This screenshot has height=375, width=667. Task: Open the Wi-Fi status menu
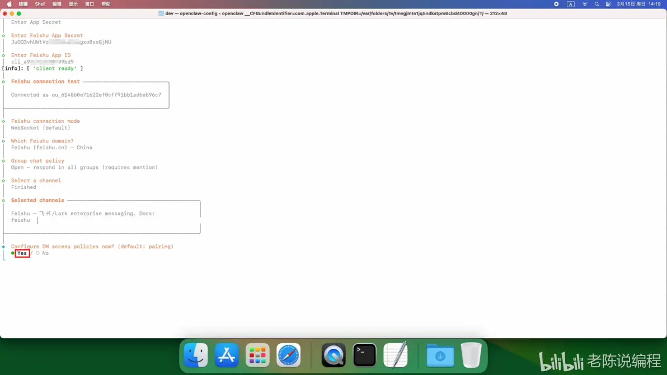coord(585,4)
